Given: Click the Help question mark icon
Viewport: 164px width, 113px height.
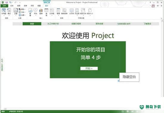Looking at the screenshot, I should 150,2.
